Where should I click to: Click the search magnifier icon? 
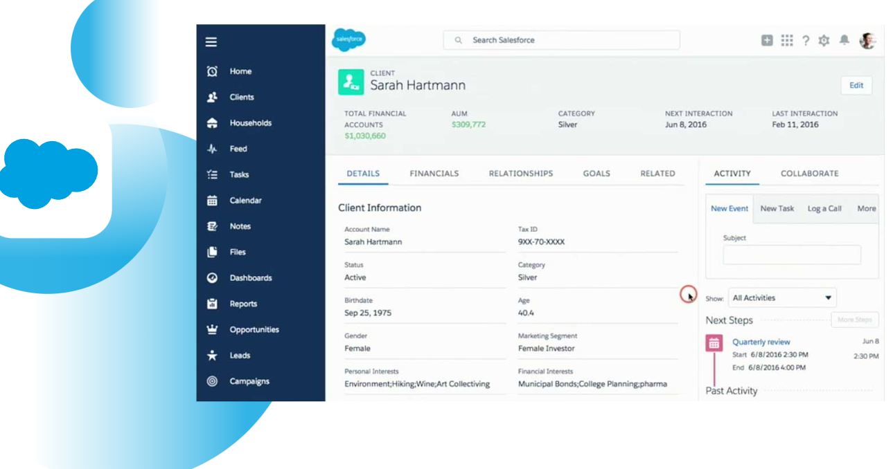pos(458,40)
